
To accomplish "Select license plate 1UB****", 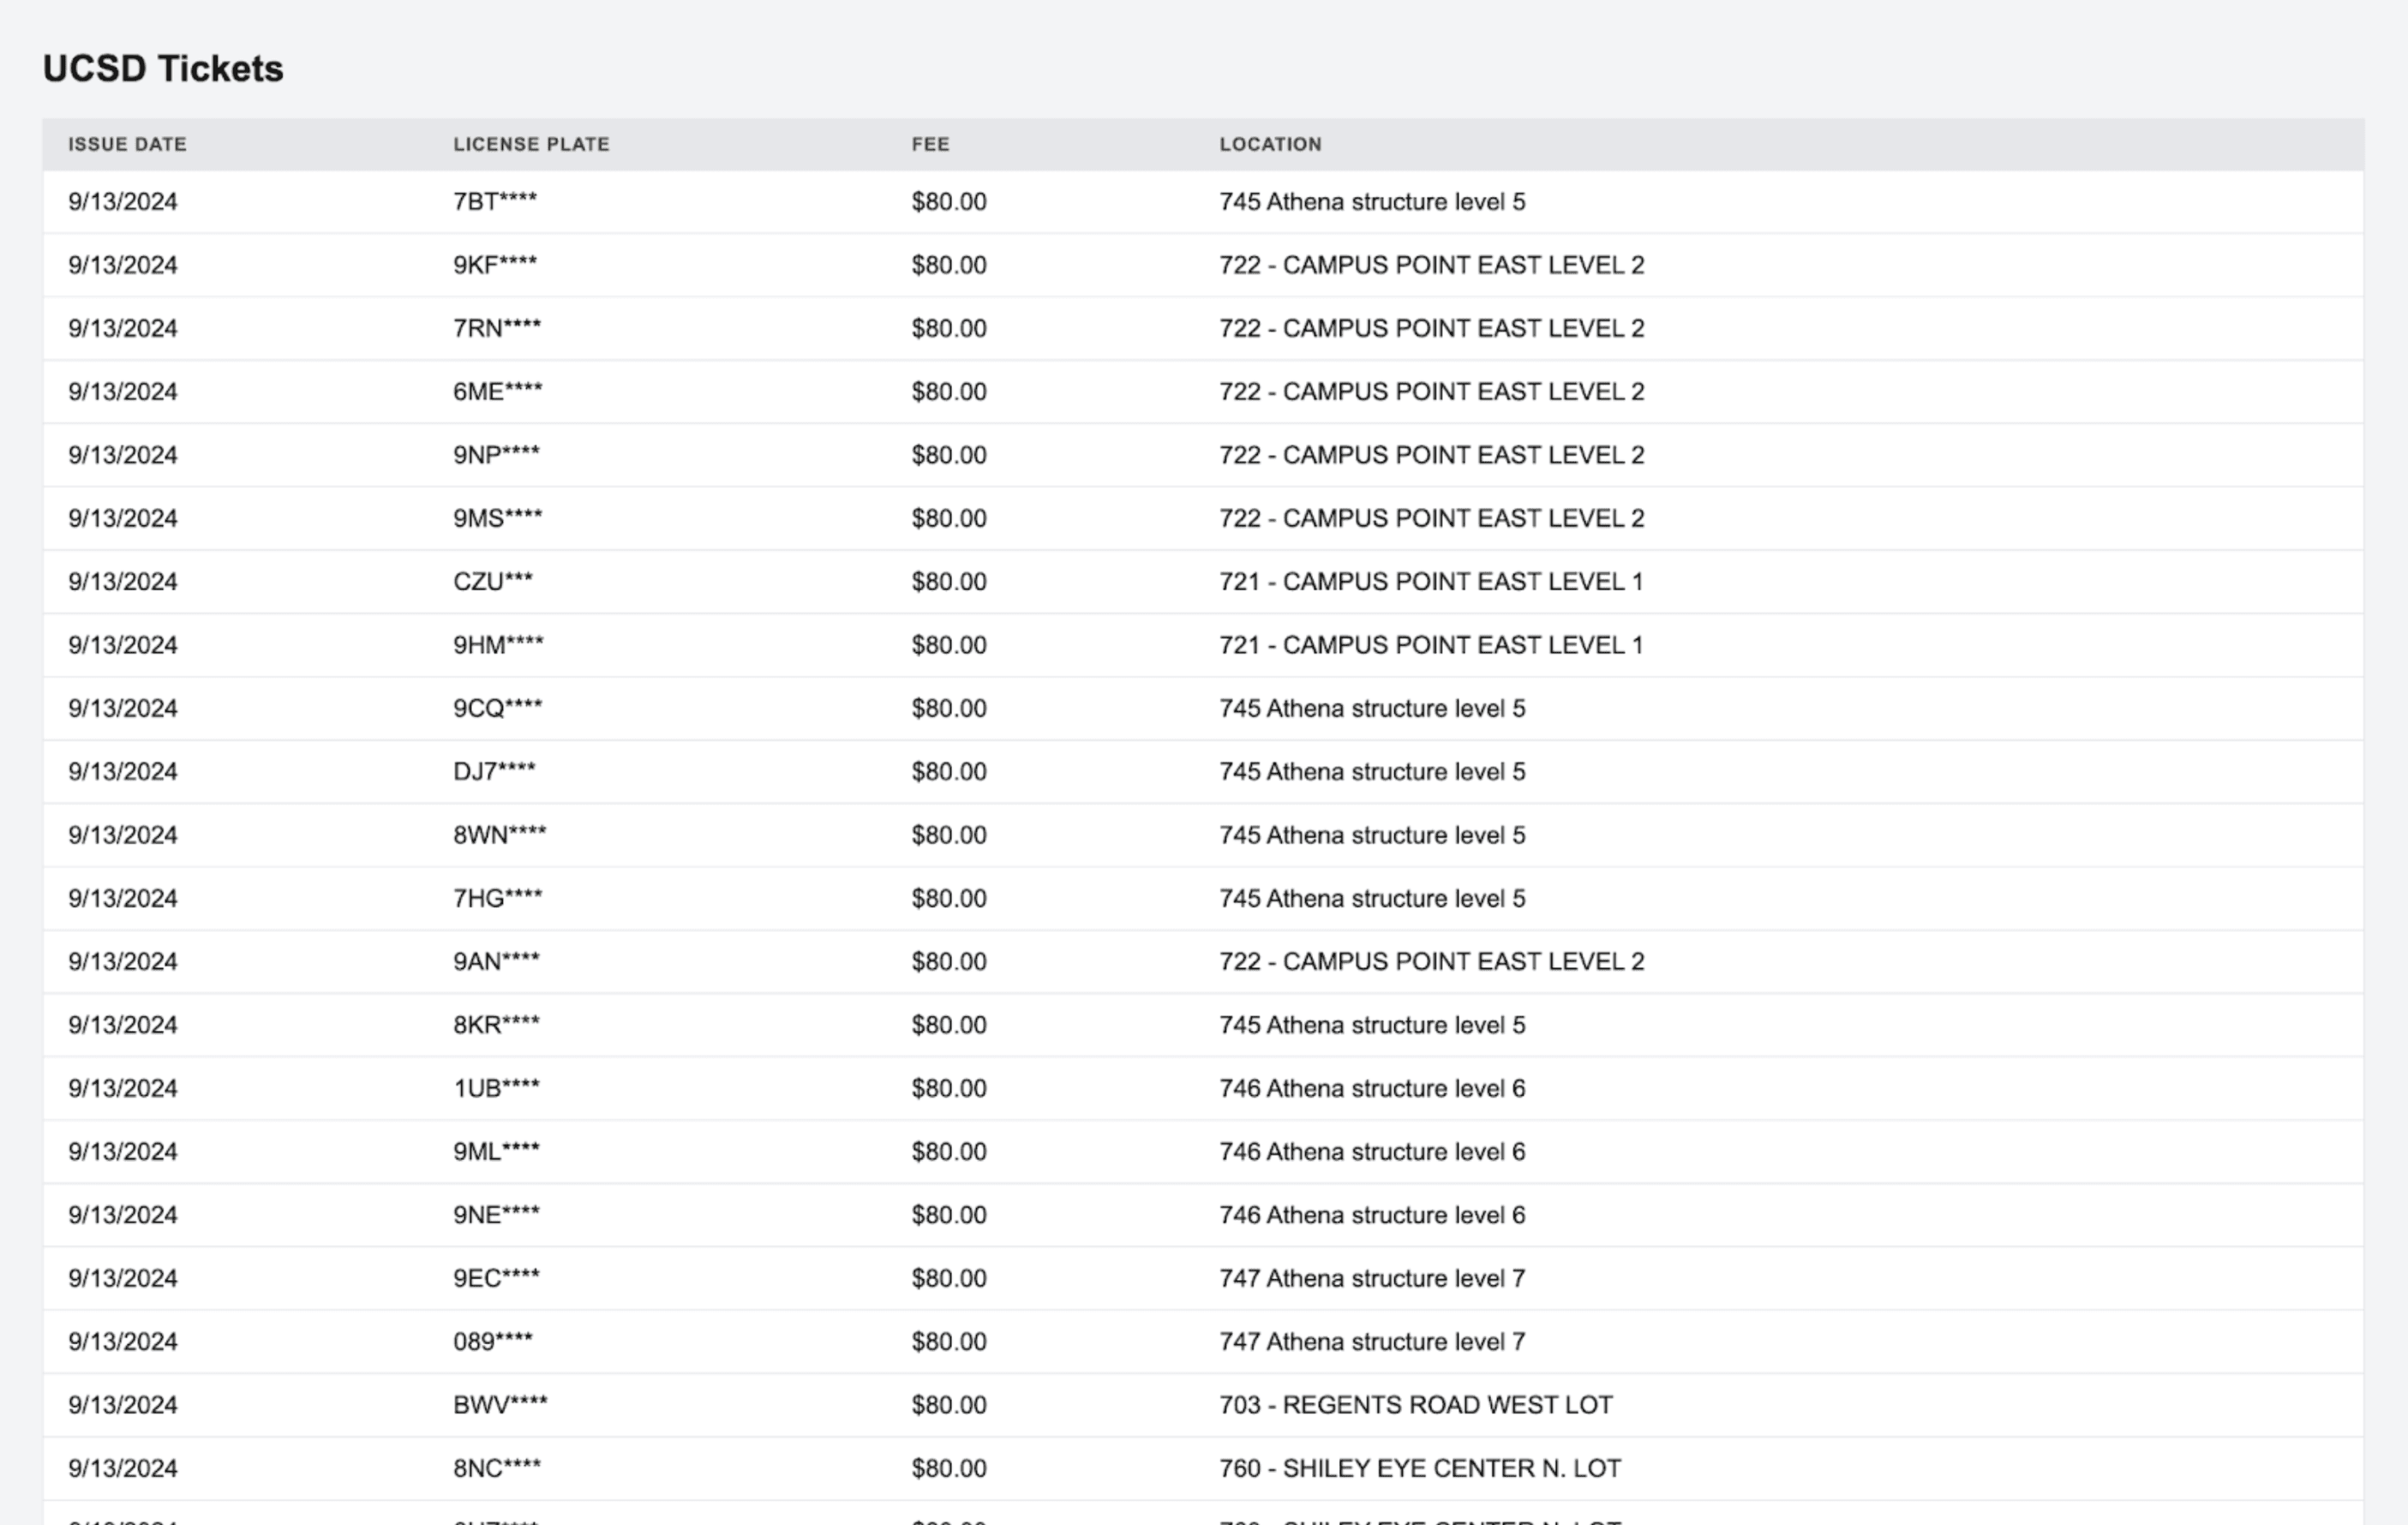I will pos(496,1088).
